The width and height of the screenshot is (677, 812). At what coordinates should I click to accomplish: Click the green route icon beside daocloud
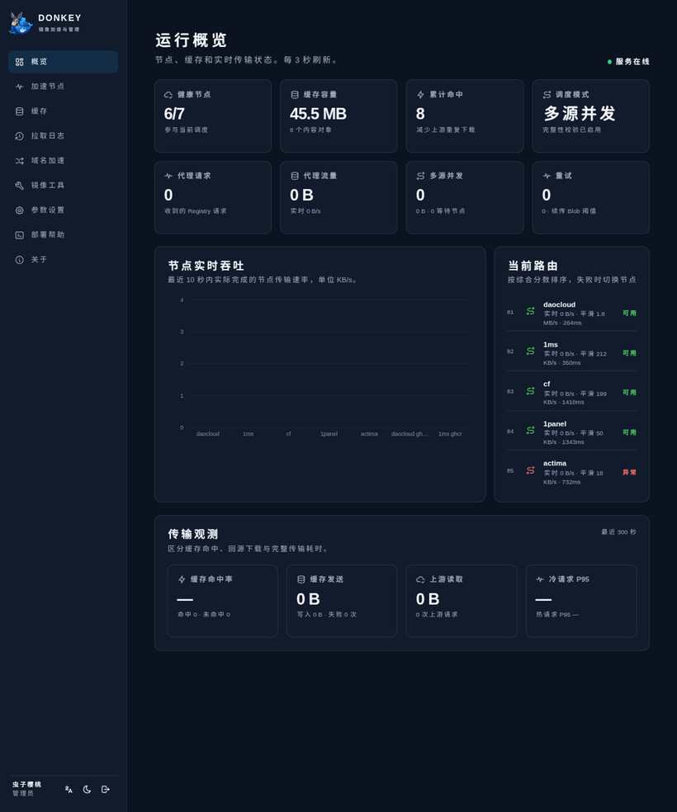[x=530, y=311]
